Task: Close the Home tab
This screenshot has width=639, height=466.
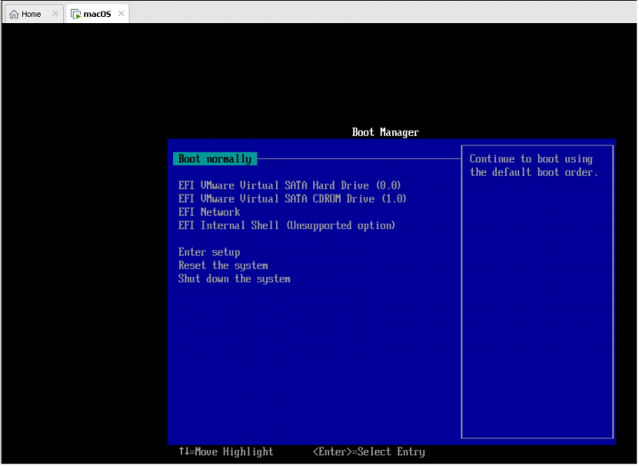Action: tap(55, 14)
